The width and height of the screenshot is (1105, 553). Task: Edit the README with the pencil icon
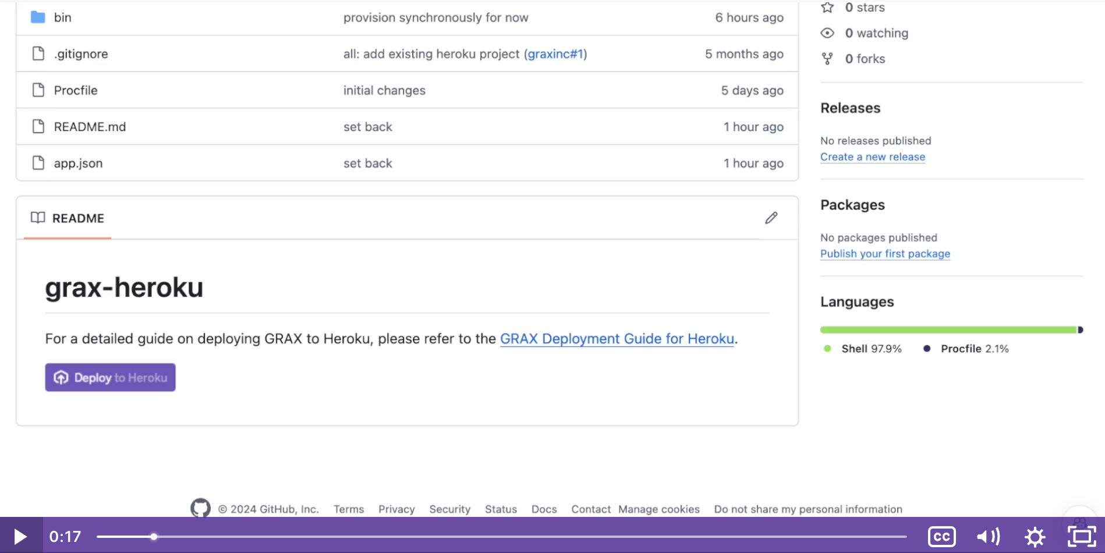[x=771, y=218]
